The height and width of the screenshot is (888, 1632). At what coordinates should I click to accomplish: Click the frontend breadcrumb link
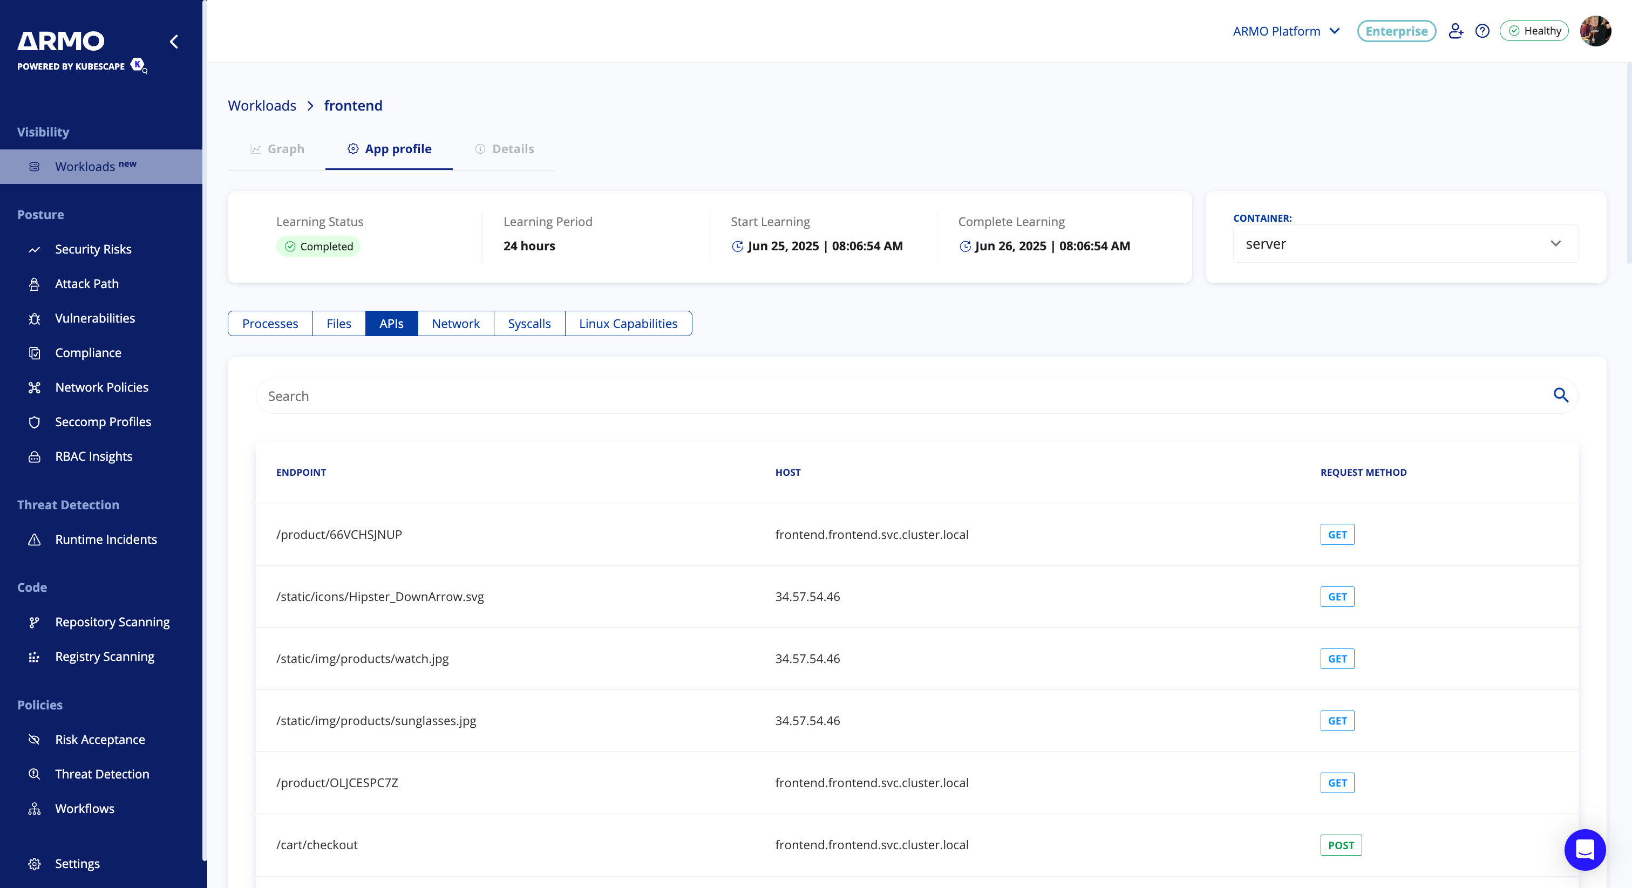pyautogui.click(x=353, y=106)
